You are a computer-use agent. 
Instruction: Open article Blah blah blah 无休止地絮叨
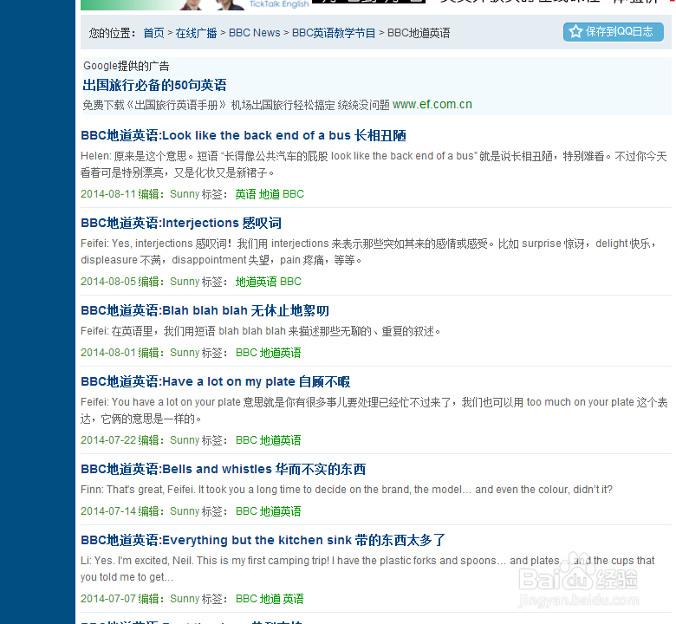point(205,310)
